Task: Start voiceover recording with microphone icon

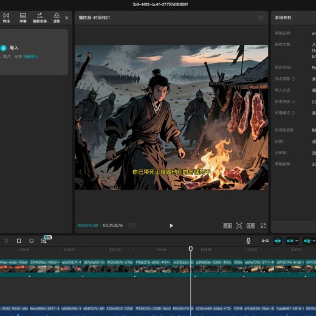Action: 249,241
